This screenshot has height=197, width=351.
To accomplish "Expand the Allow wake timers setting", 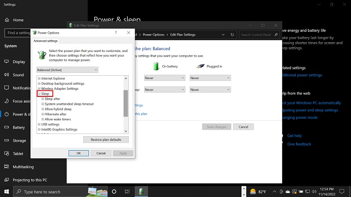I will pos(43,119).
